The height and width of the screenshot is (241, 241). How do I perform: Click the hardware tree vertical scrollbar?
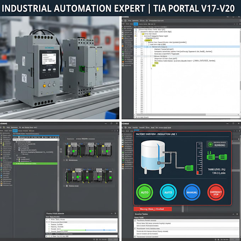coord(58,176)
